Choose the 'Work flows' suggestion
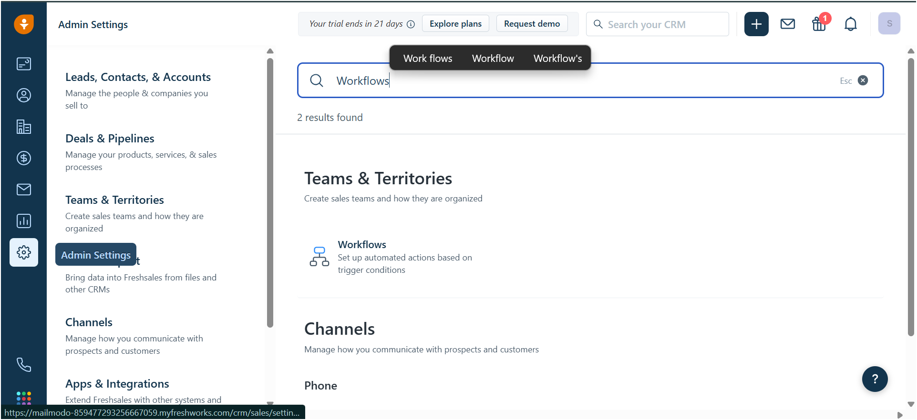The image size is (917, 420). point(428,58)
